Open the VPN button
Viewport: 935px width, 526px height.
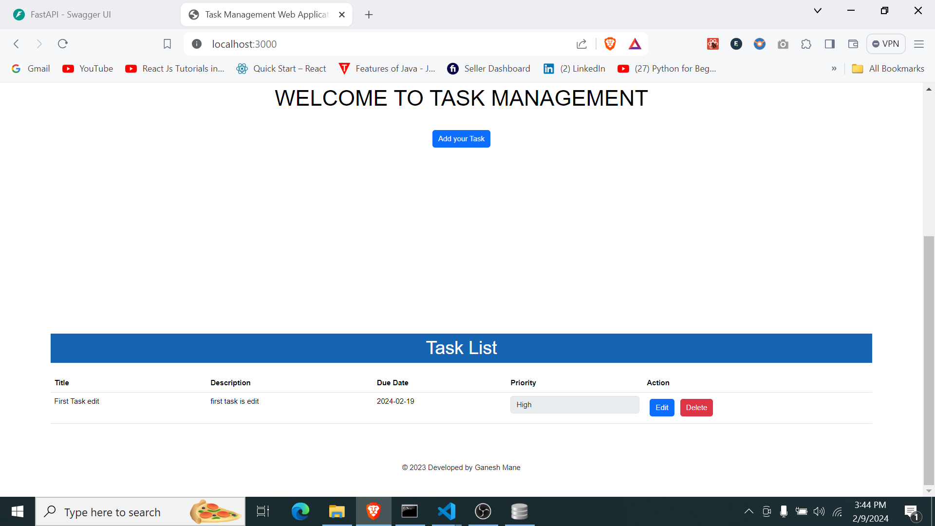coord(886,44)
